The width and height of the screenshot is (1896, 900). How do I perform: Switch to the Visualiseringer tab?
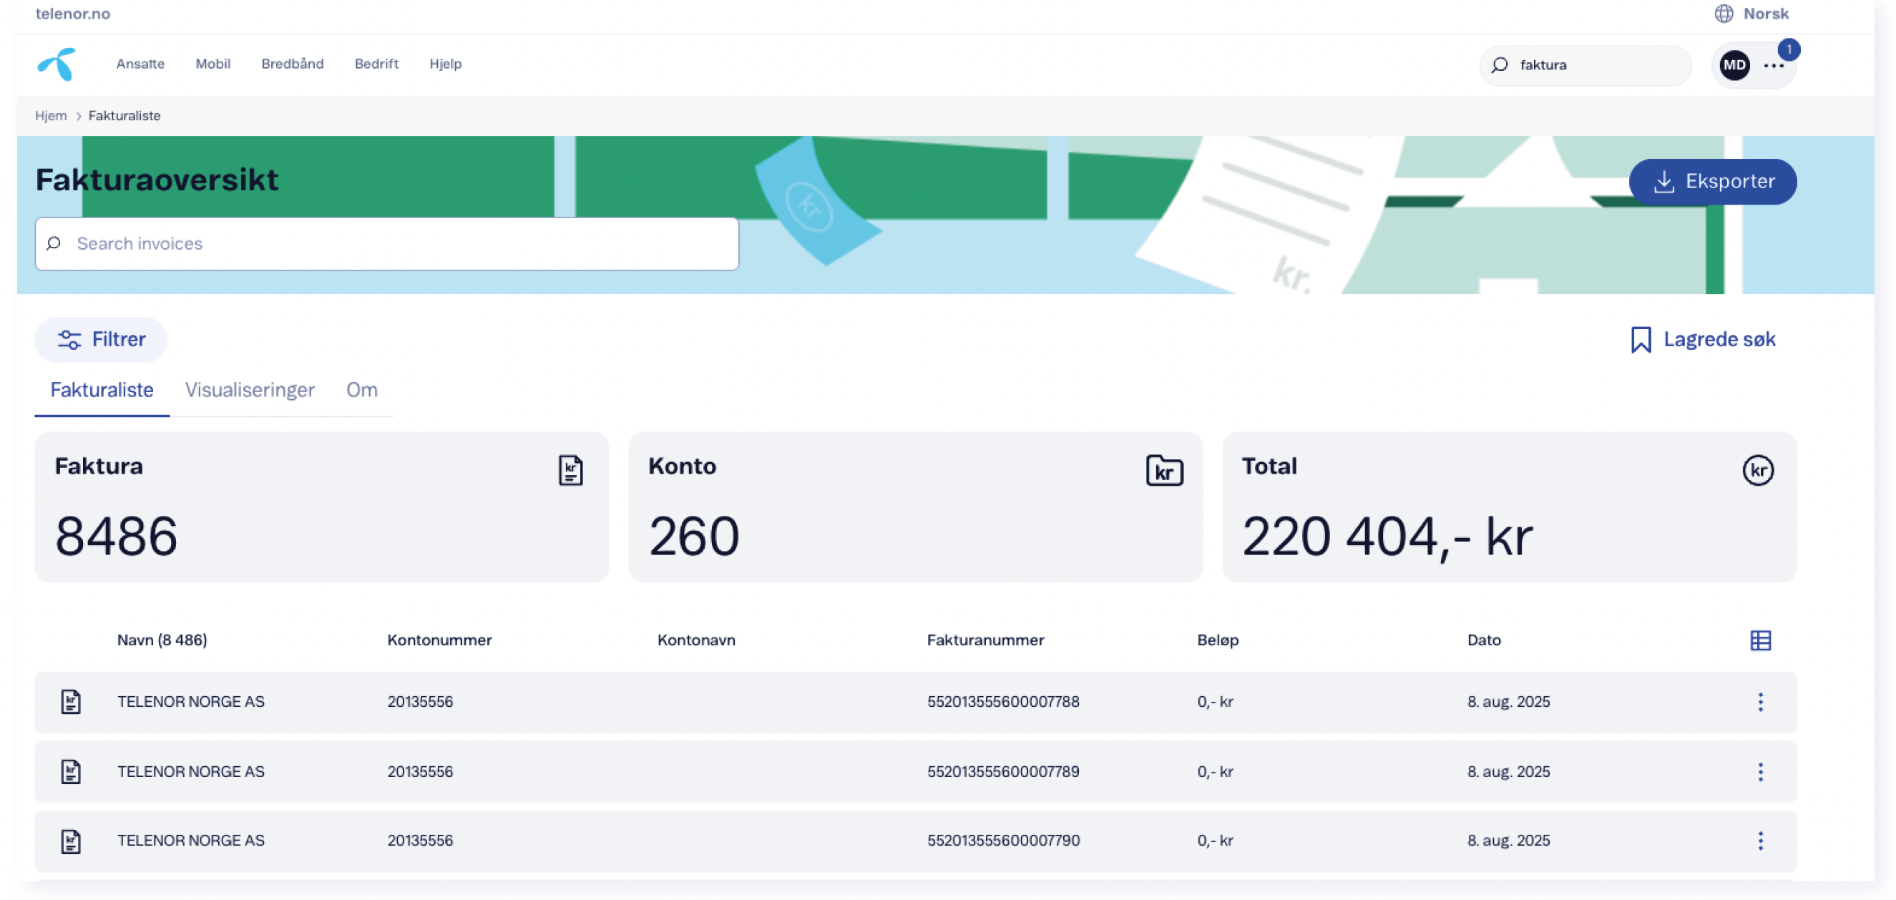pyautogui.click(x=250, y=390)
